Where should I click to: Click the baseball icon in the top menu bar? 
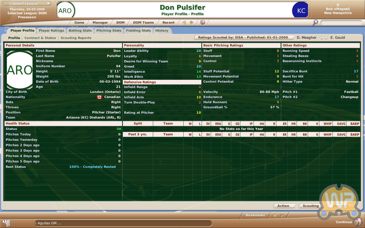pos(202,23)
